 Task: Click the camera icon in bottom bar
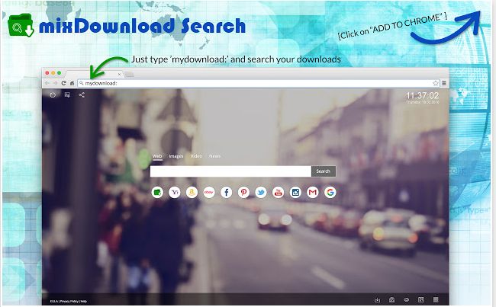[391, 299]
